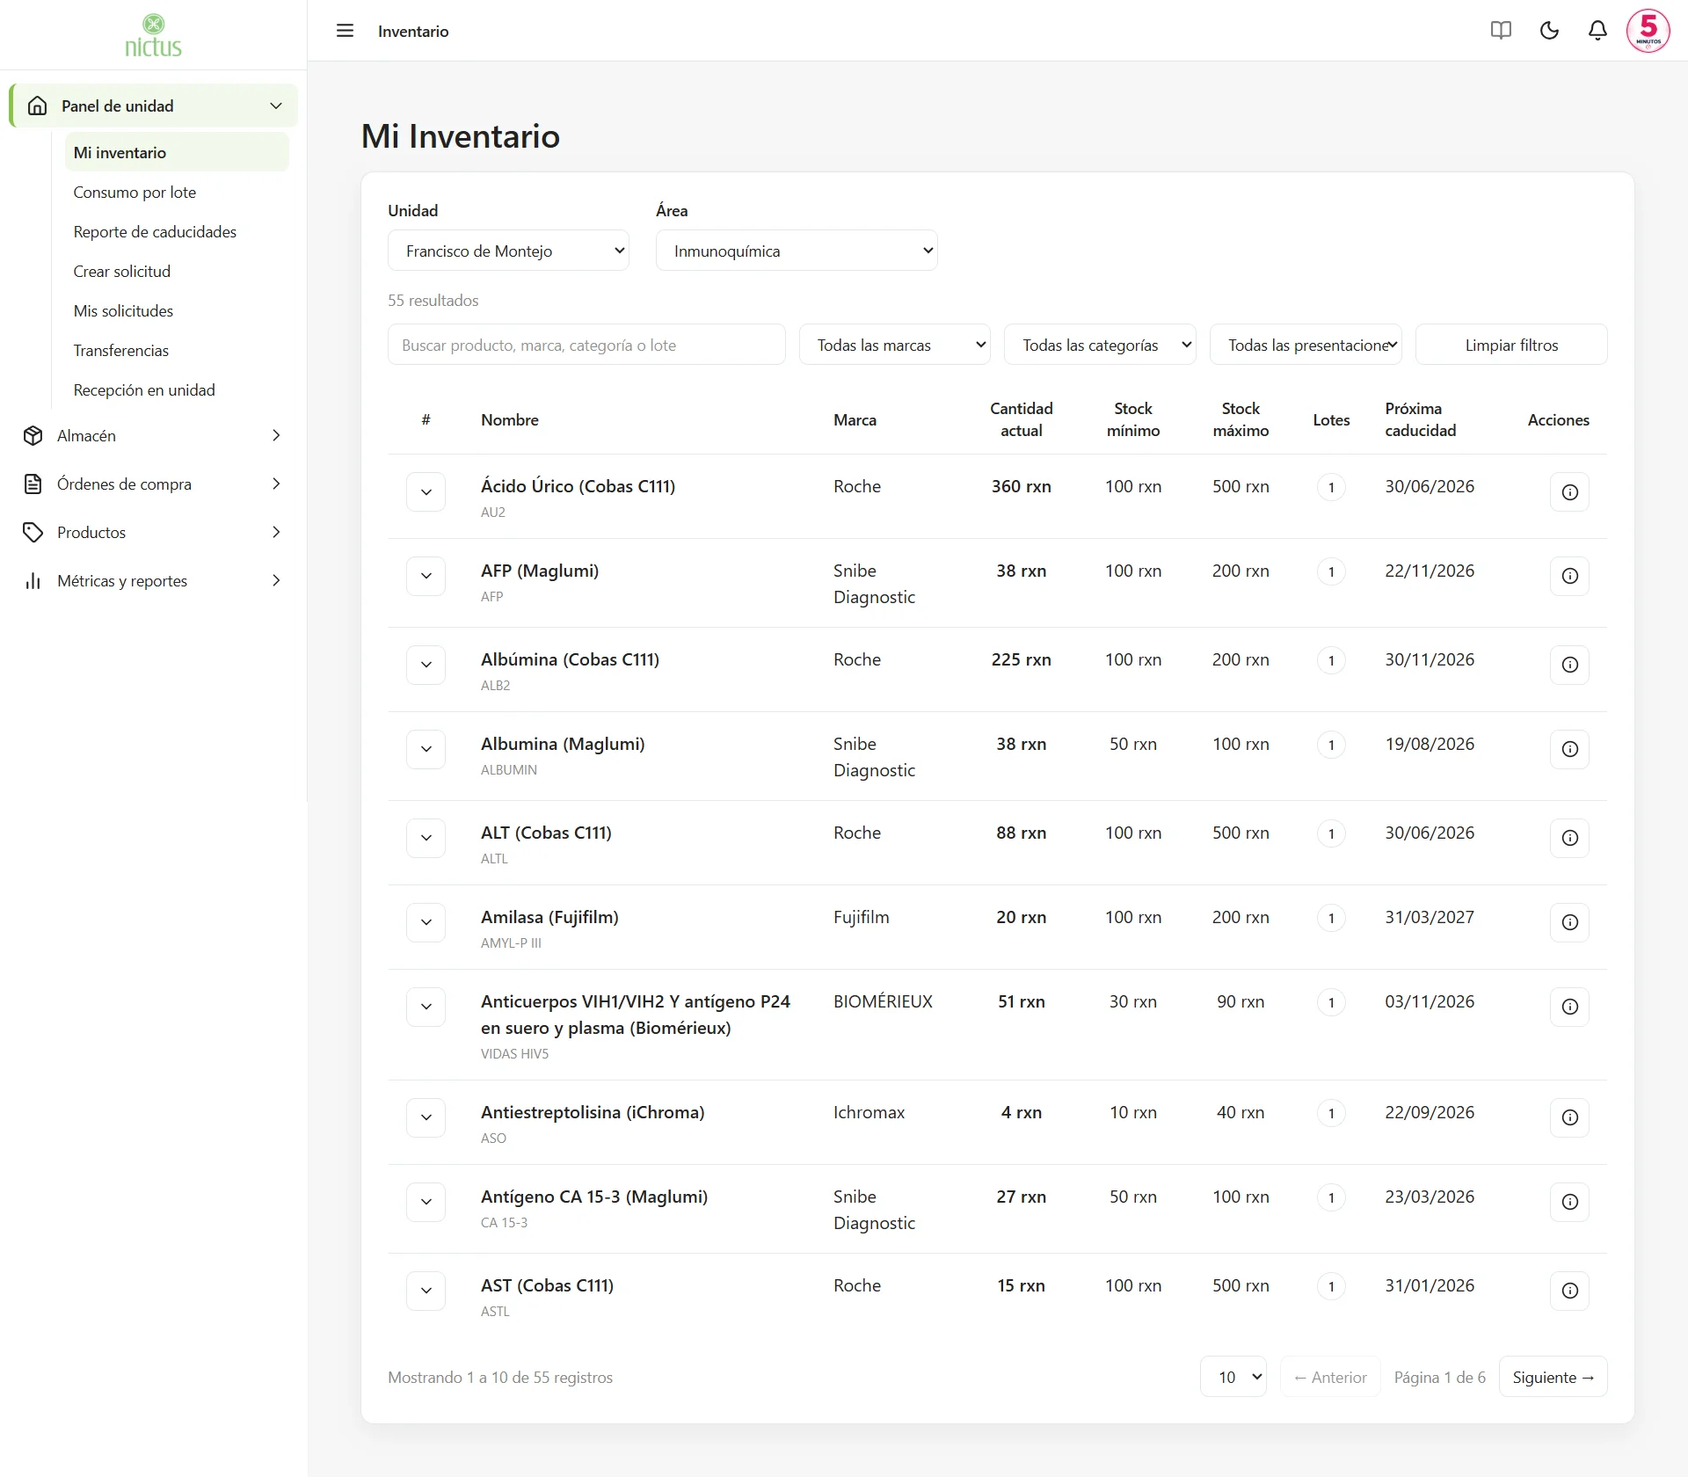1688x1477 pixels.
Task: Click the Próxima caducidad column header
Action: click(1420, 419)
